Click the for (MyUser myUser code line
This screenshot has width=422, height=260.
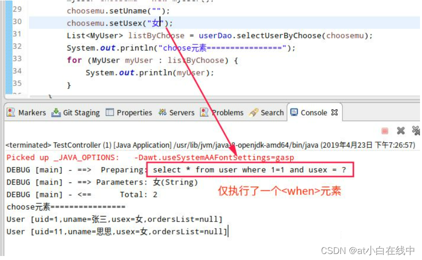152,60
